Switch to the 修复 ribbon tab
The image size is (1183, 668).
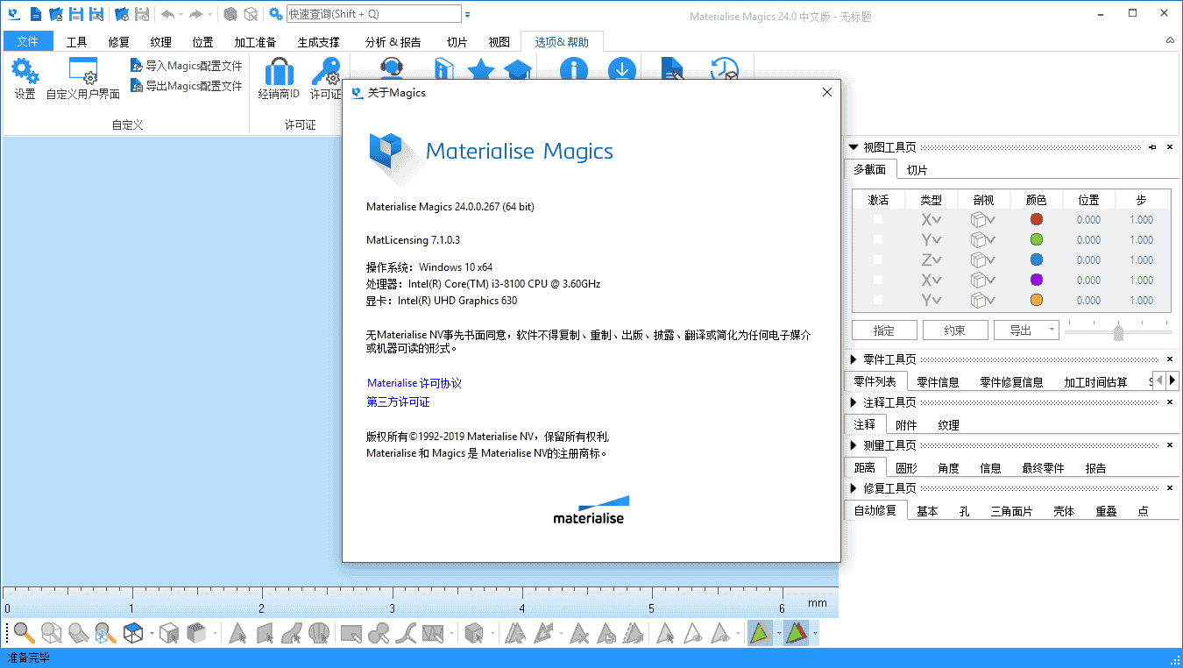(118, 42)
